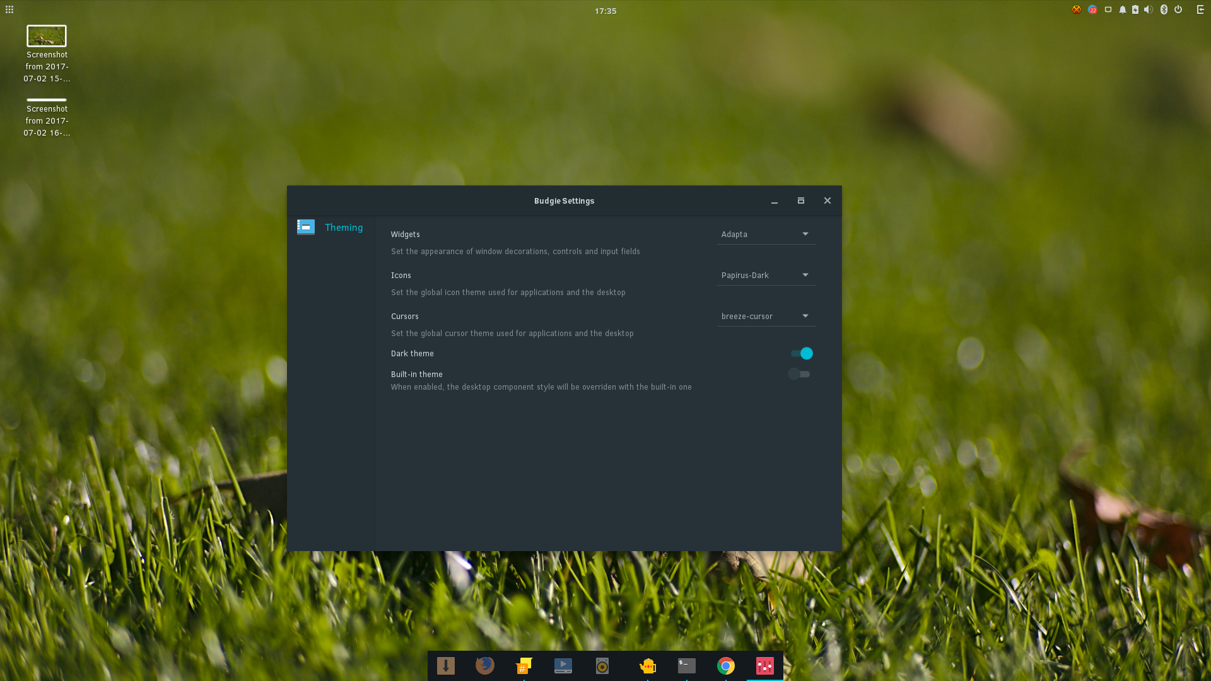This screenshot has height=681, width=1211.
Task: Click 'When enabled, the desktop component style' text
Action: (541, 387)
